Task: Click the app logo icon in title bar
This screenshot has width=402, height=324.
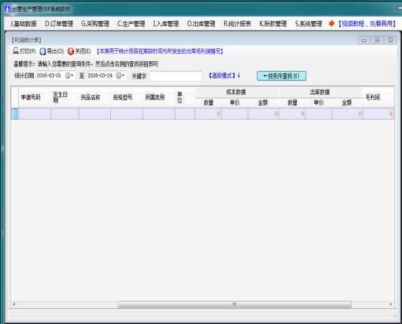Action: (x=7, y=9)
